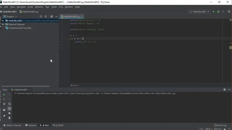Close the HelloWorld01.py editor tab
Screen dimensions: 232x130
click(x=82, y=17)
